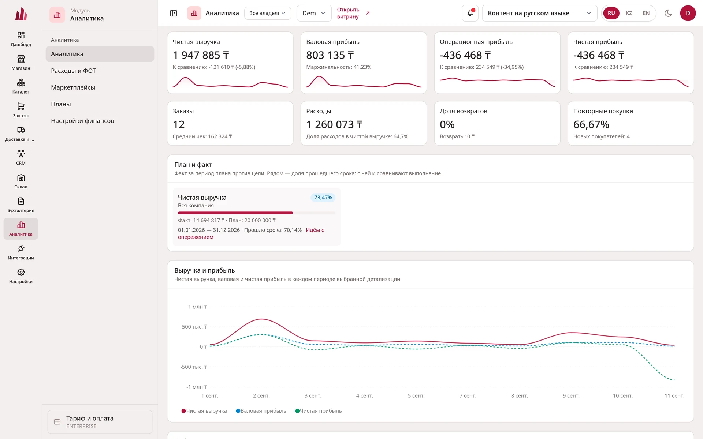Click the module Аналитика icon badge
The width and height of the screenshot is (703, 439).
[x=57, y=15]
